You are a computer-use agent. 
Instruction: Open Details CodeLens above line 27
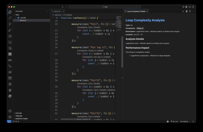click(x=100, y=51)
